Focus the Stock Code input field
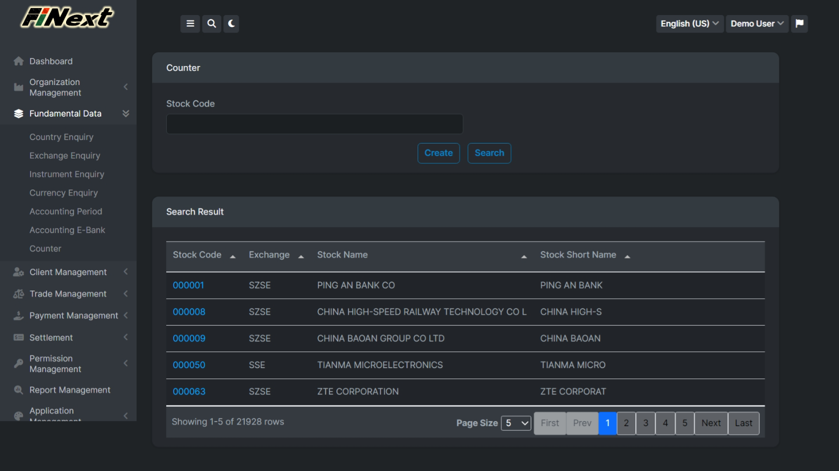Viewport: 839px width, 471px height. [314, 124]
